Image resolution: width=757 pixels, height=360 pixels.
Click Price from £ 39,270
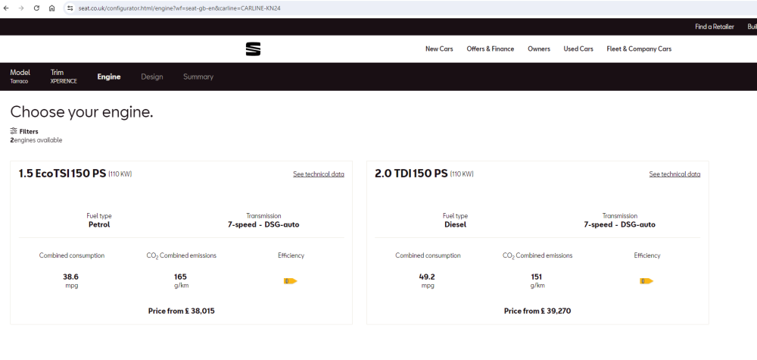(x=537, y=311)
